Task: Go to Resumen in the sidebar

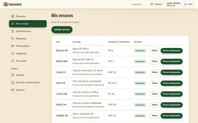Action: [x=28, y=16]
